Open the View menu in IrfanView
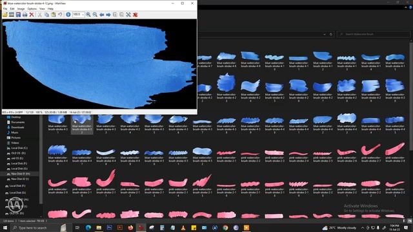 (x=42, y=8)
